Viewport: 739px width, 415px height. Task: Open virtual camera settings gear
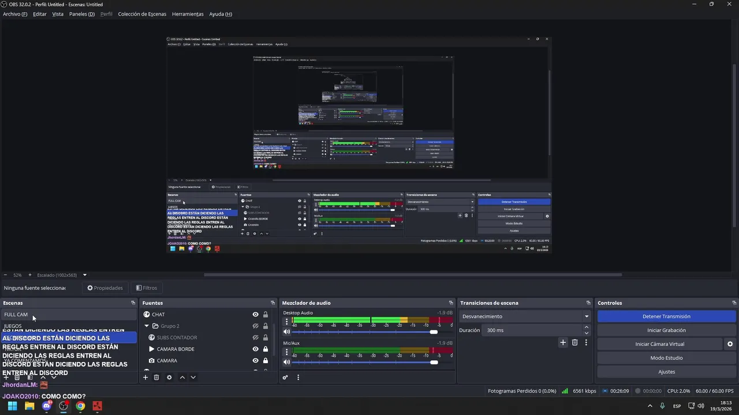pos(730,344)
